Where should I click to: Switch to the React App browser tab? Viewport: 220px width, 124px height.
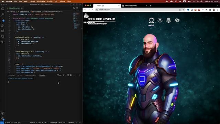[107, 6]
